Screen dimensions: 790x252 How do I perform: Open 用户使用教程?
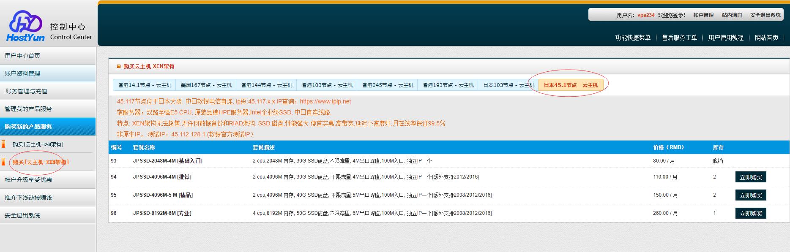point(726,38)
